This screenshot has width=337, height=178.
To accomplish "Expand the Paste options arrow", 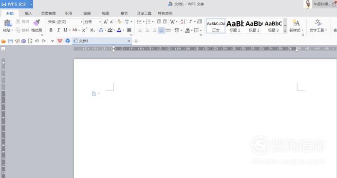I will click(x=12, y=30).
